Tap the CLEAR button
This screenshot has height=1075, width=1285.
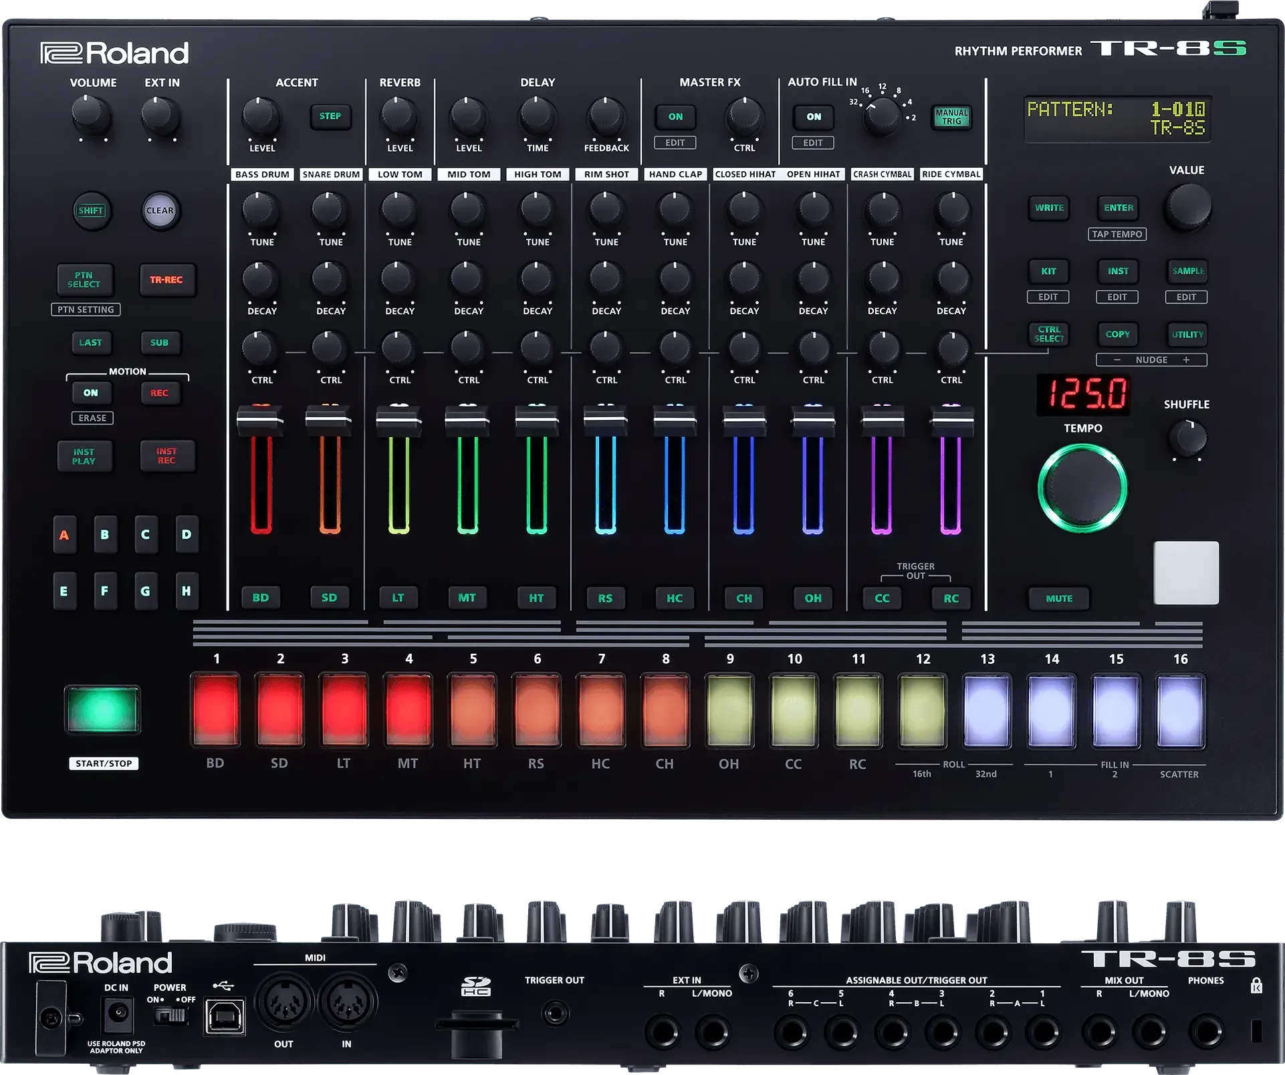[160, 209]
